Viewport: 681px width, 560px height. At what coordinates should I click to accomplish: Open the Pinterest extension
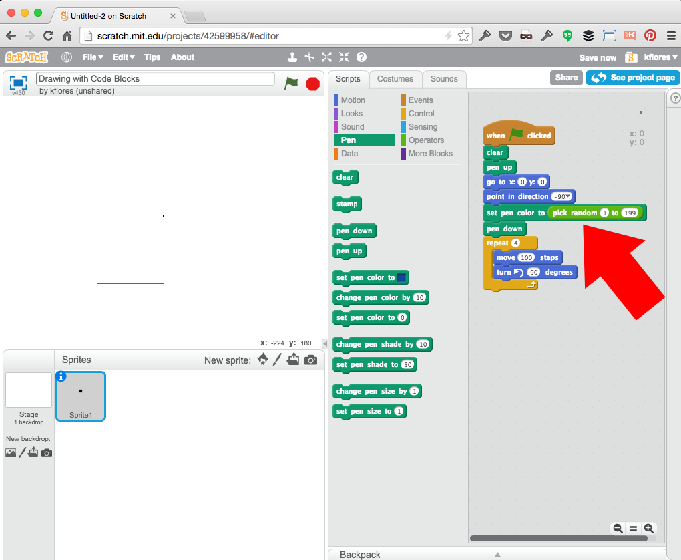650,35
